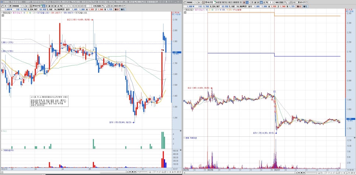Select second (초) period on right chart

264,2
